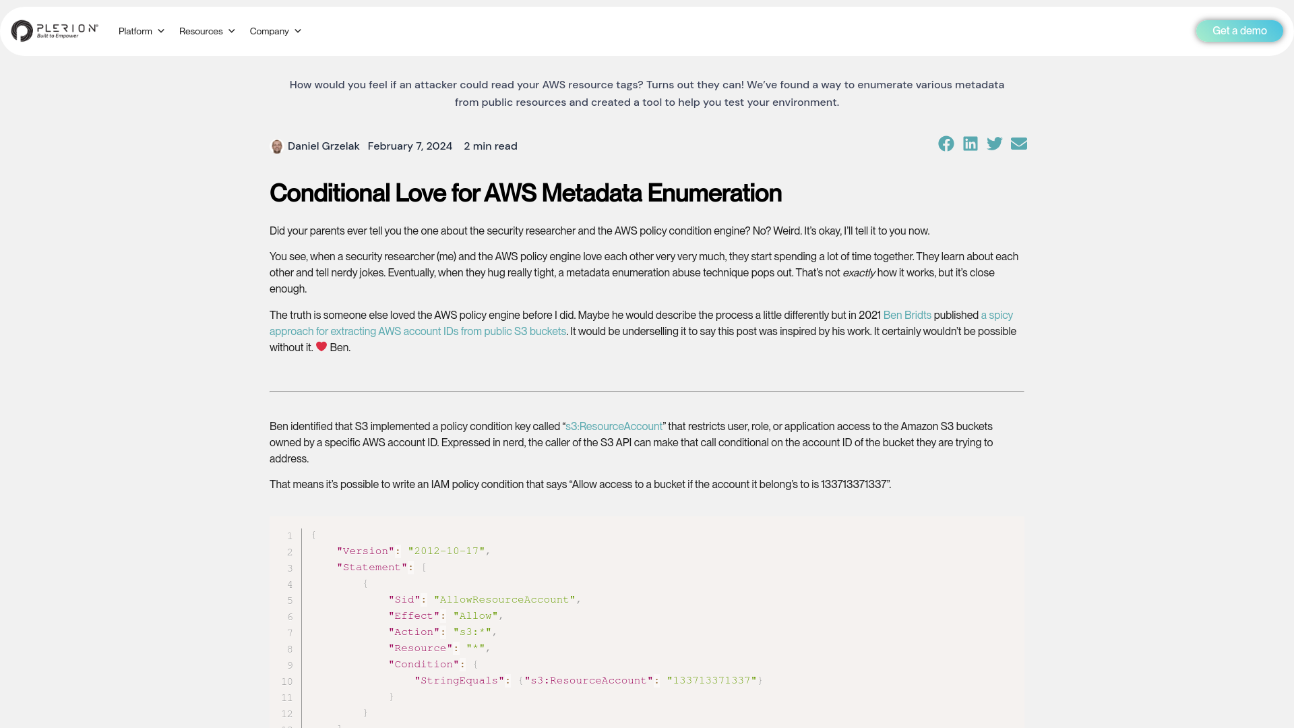Click Daniel Grzelak's author avatar

click(x=276, y=146)
